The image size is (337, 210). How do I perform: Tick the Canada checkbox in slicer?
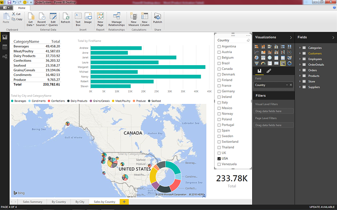click(x=219, y=69)
